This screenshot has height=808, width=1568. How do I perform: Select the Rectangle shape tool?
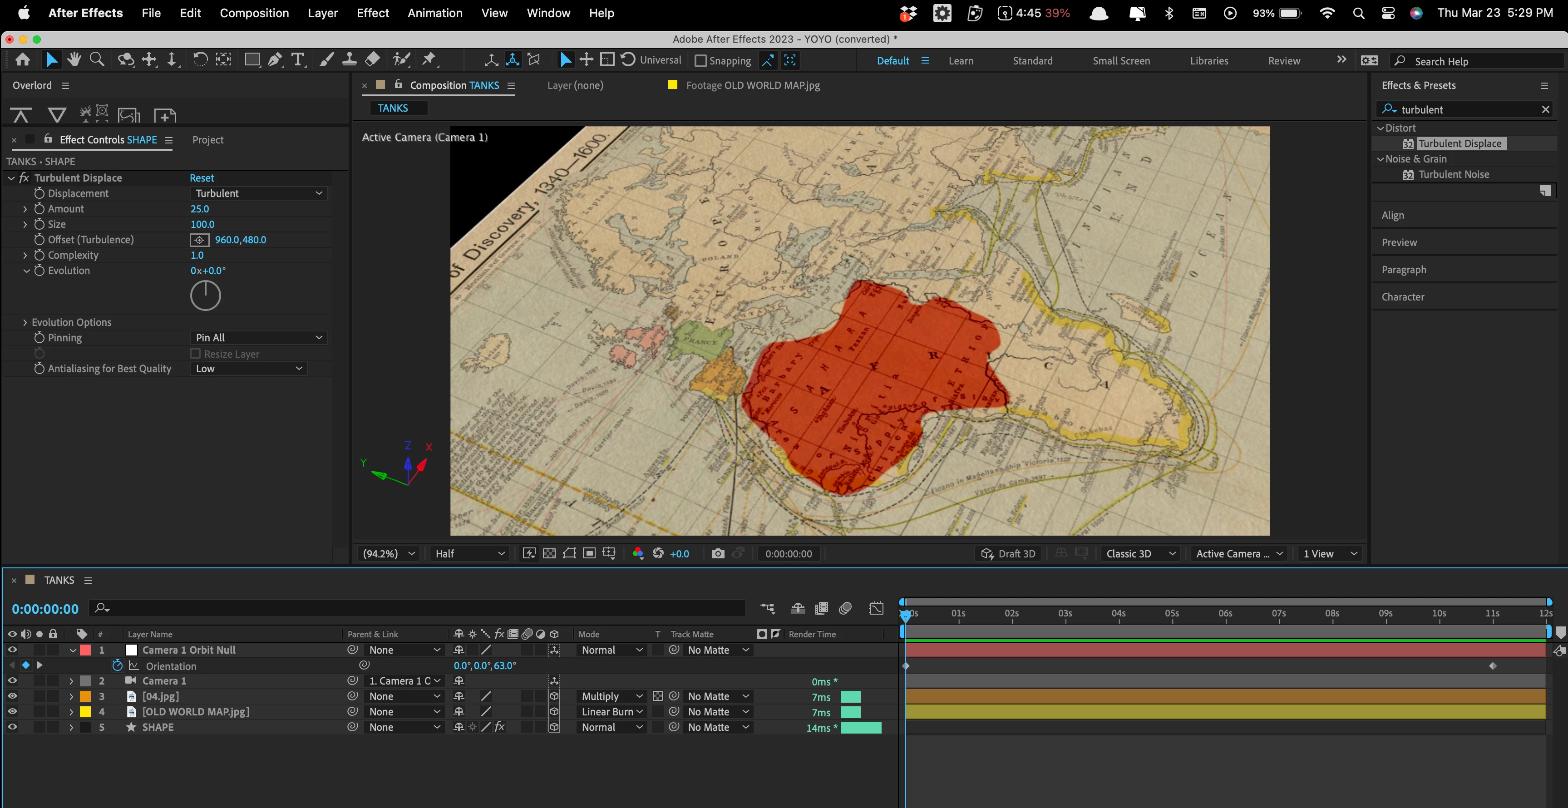pos(251,59)
